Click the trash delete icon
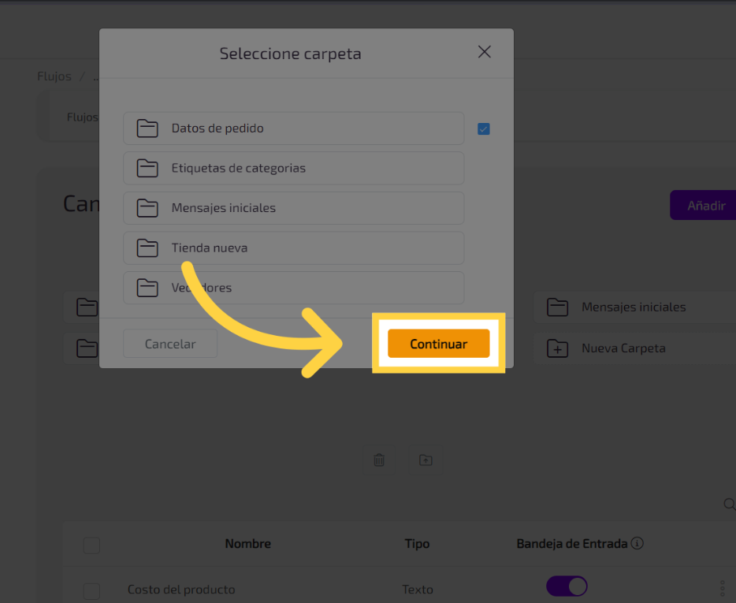This screenshot has width=736, height=603. point(379,460)
